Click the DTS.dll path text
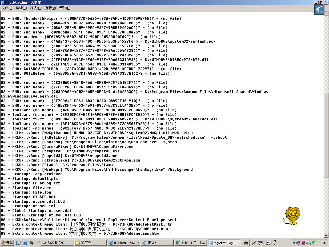 tap(177, 60)
